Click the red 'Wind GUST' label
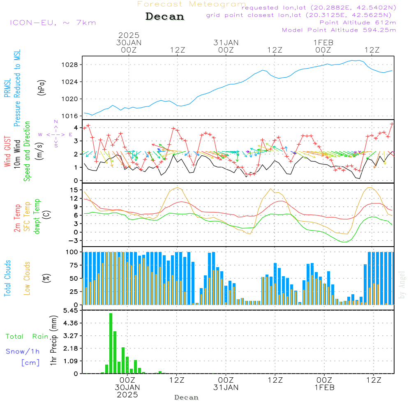Viewport: 411px width, 411px height. pos(7,151)
